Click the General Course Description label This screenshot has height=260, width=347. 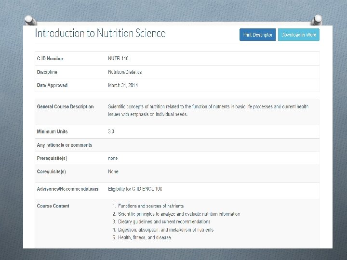coord(65,106)
